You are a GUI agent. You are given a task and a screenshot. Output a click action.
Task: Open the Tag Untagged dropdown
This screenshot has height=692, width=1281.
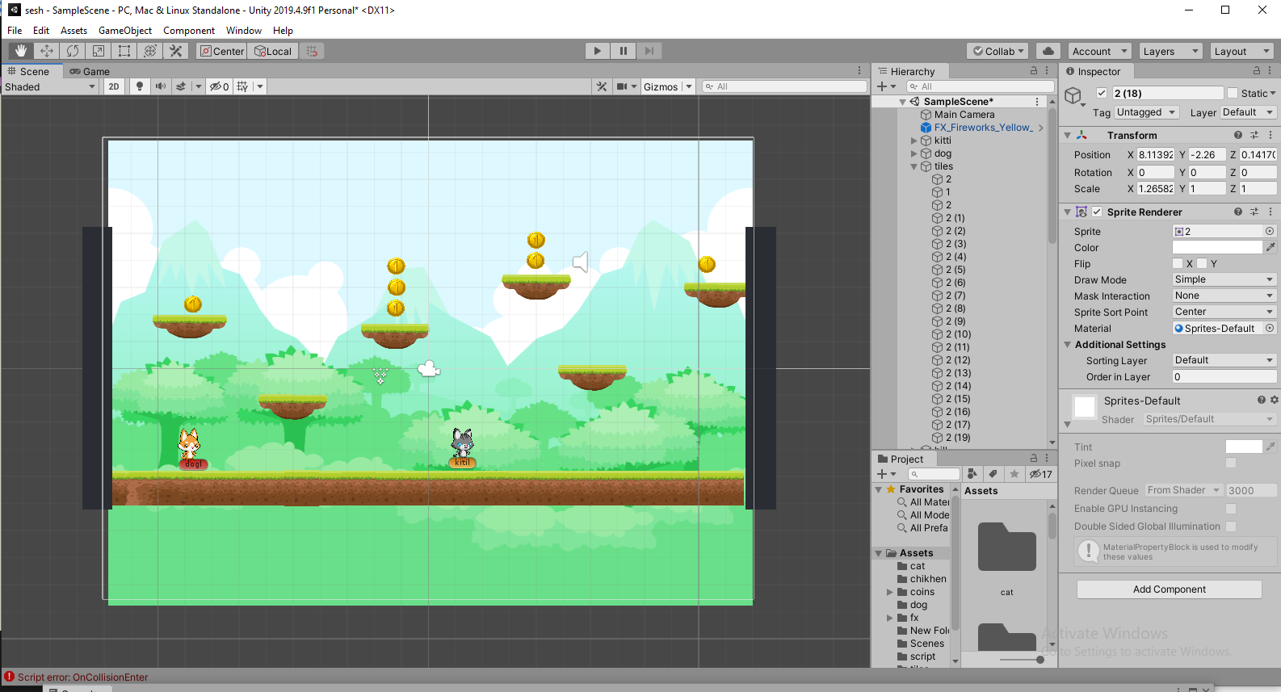click(1147, 112)
